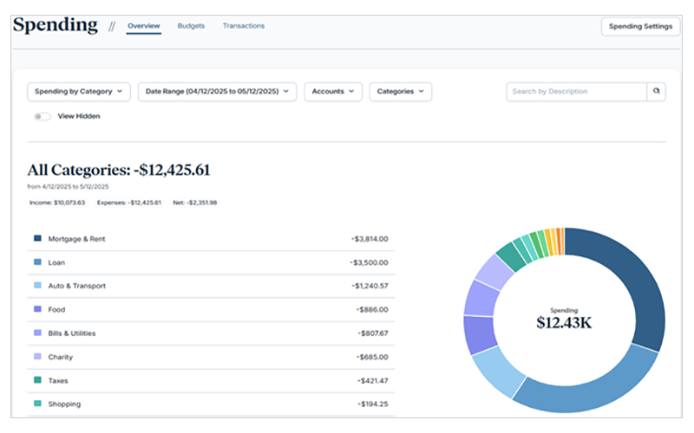Screen dimensions: 694x433
Task: Click the search magnifier icon
Action: tap(657, 91)
